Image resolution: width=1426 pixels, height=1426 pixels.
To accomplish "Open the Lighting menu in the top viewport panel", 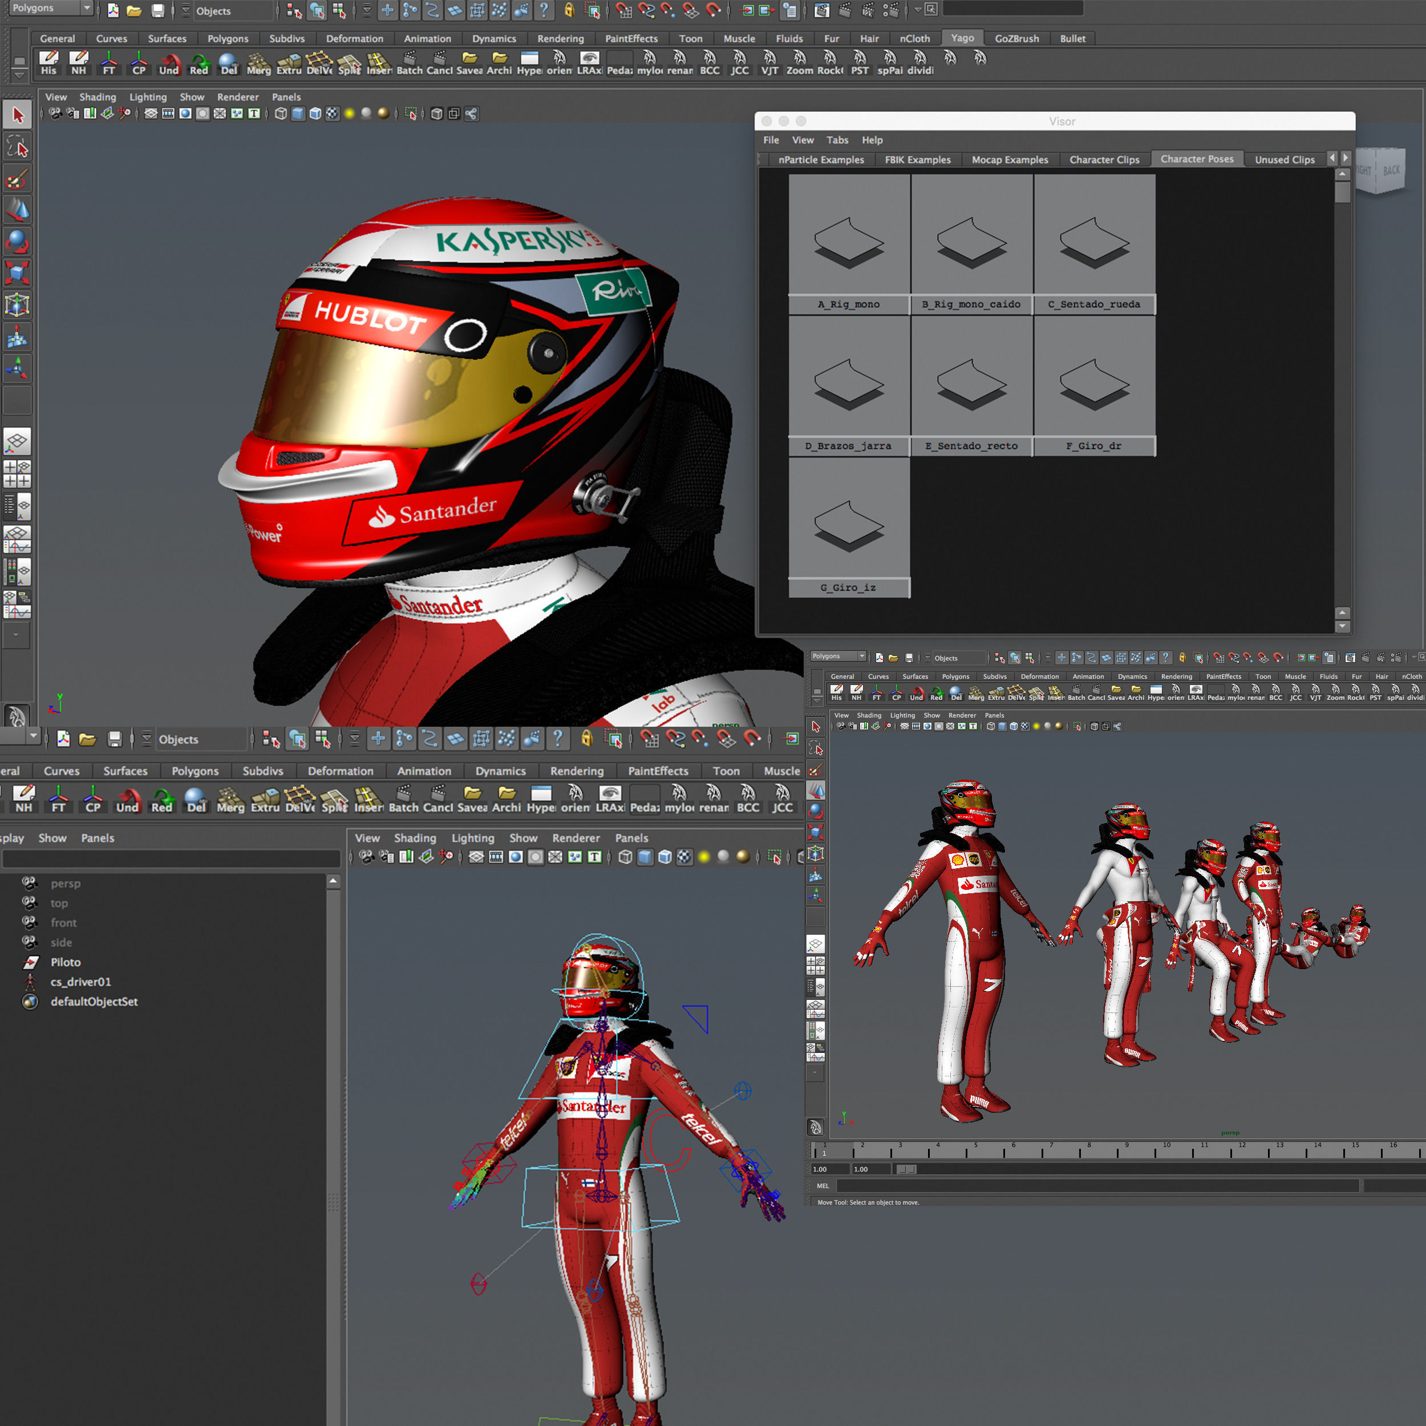I will click(148, 97).
